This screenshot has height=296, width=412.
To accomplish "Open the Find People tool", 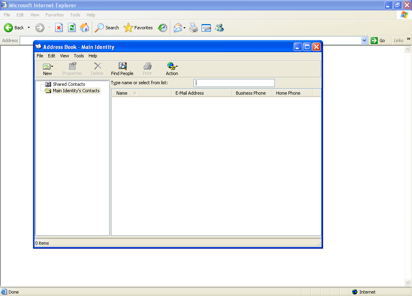I will [x=122, y=69].
